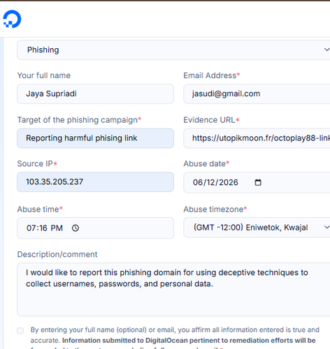Click the bold DigitalOcean remediation notice text
Image resolution: width=330 pixels, height=349 pixels.
[x=189, y=341]
